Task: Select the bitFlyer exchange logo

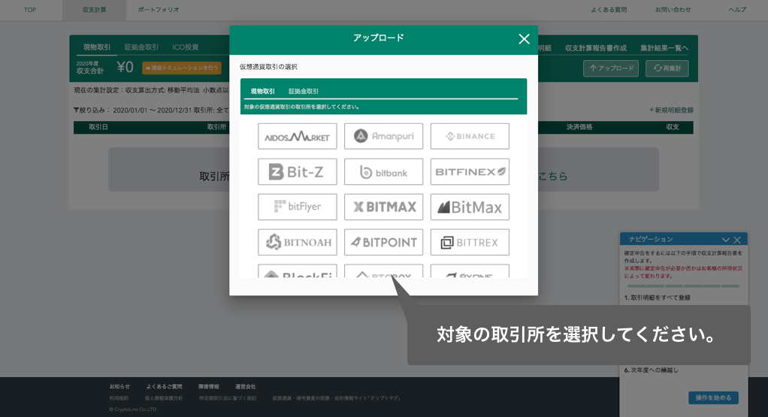Action: (x=298, y=207)
